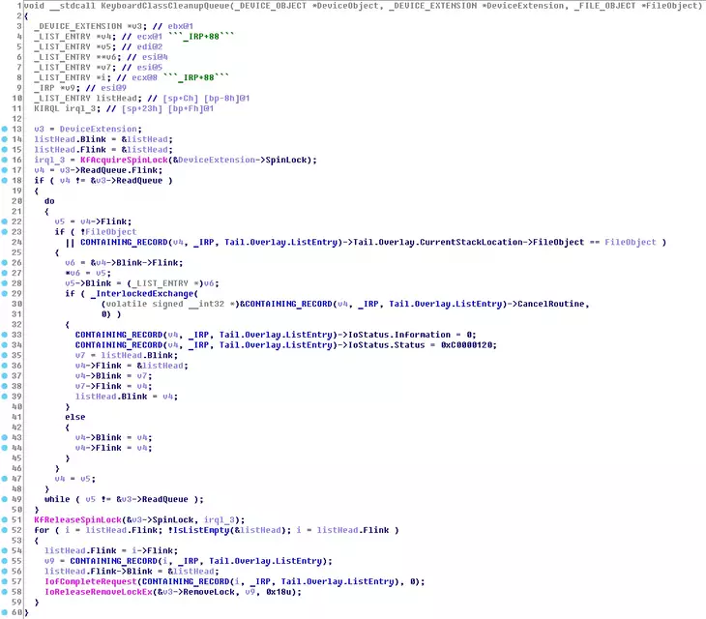Image resolution: width=706 pixels, height=619 pixels.
Task: Click the 'while' keyword on line 49
Action: (57, 499)
